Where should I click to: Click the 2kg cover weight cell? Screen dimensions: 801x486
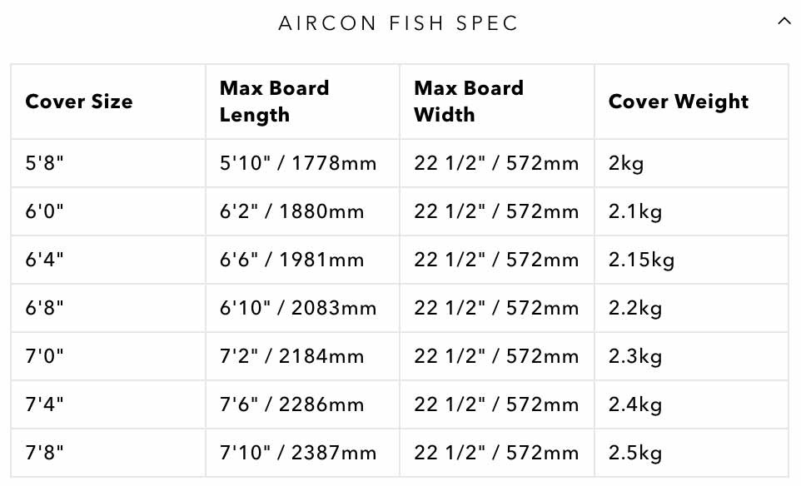point(626,163)
